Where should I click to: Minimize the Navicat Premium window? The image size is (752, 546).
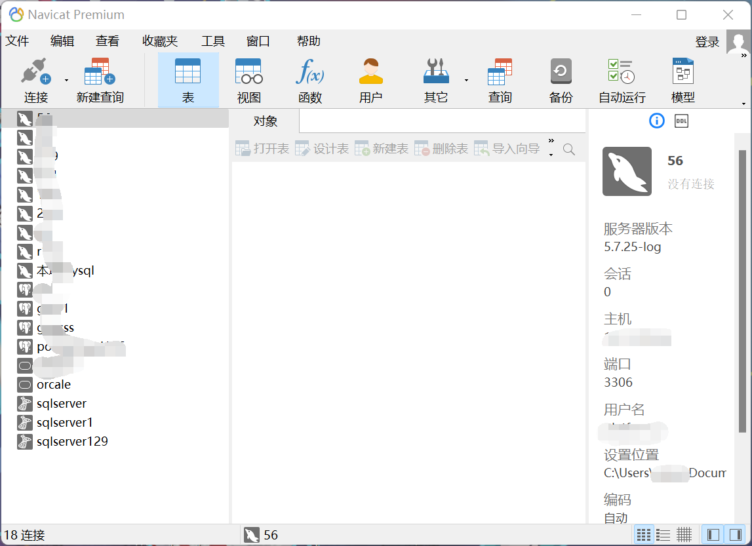637,15
